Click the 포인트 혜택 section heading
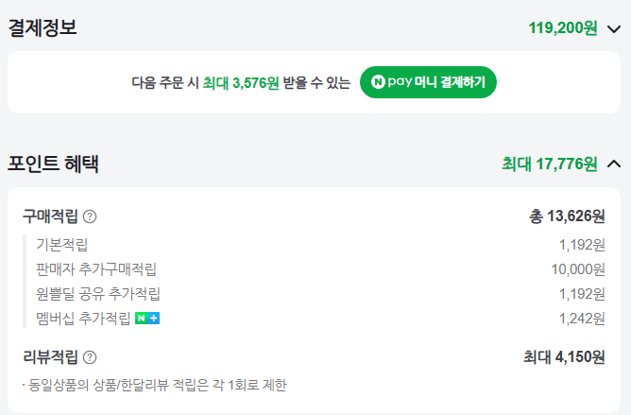631x415 pixels. coord(54,164)
